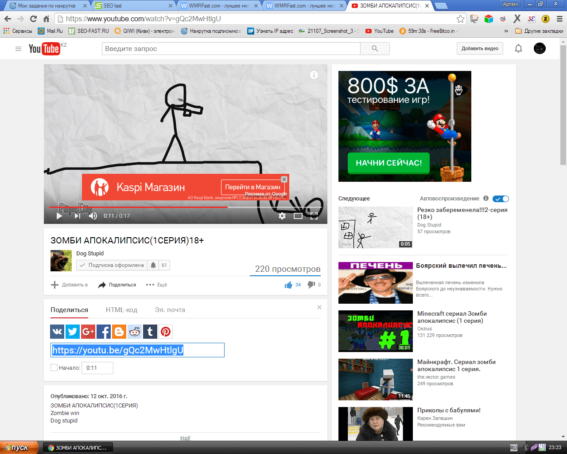Open the Mail.Ru bookmark
This screenshot has height=454, width=567.
(x=50, y=31)
